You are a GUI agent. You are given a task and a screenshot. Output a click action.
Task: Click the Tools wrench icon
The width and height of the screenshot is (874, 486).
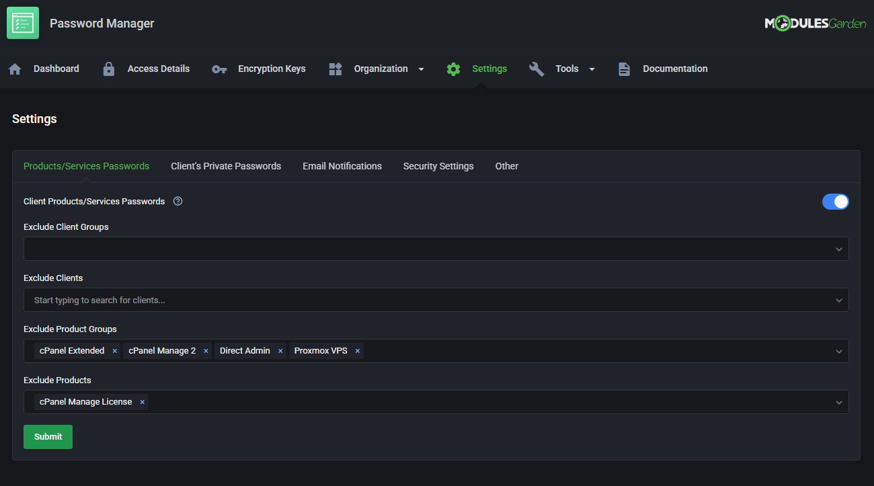pos(537,69)
